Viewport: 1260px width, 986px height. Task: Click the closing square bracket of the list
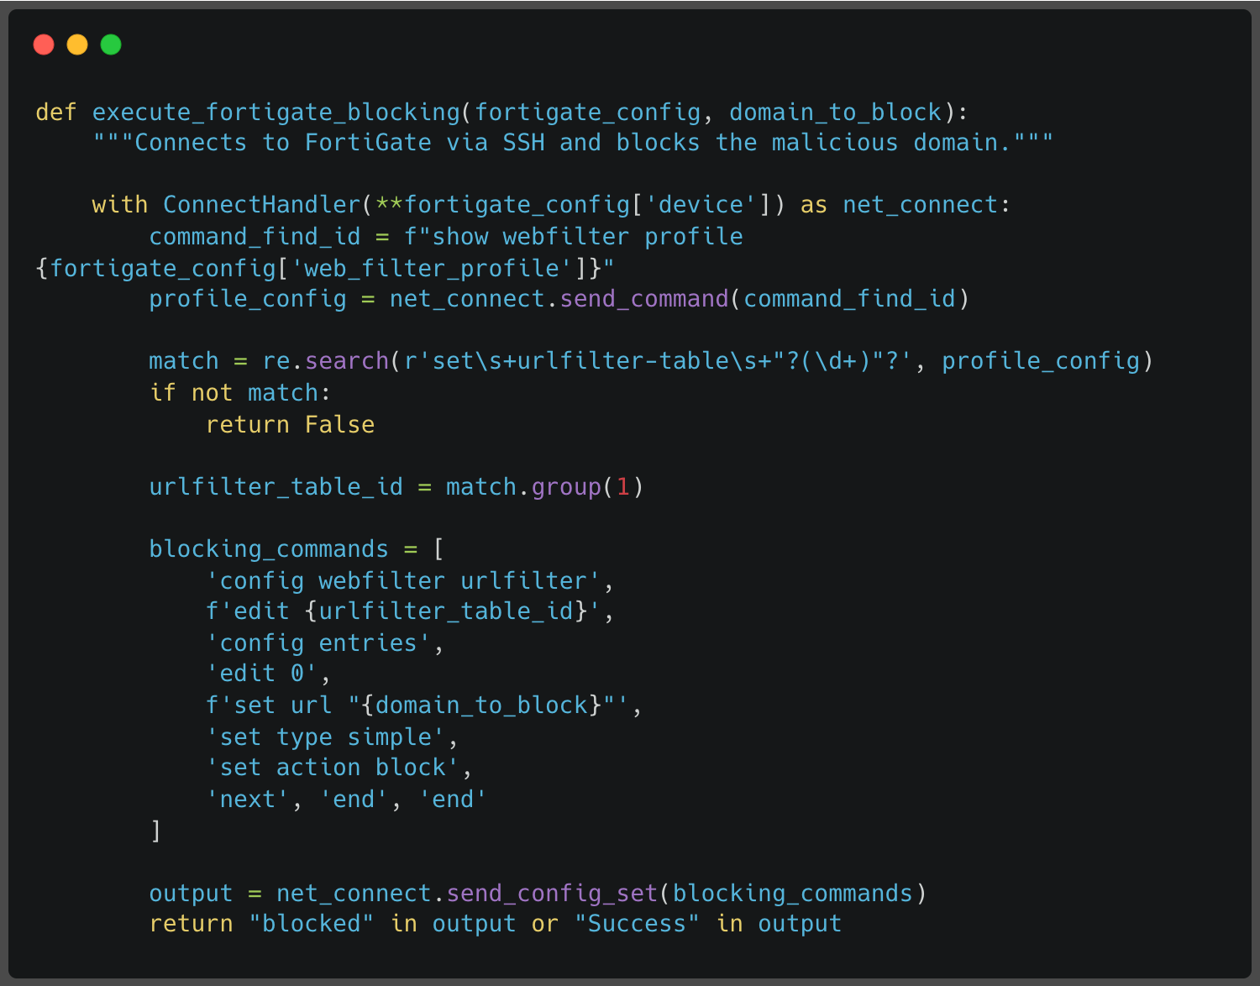click(x=155, y=831)
